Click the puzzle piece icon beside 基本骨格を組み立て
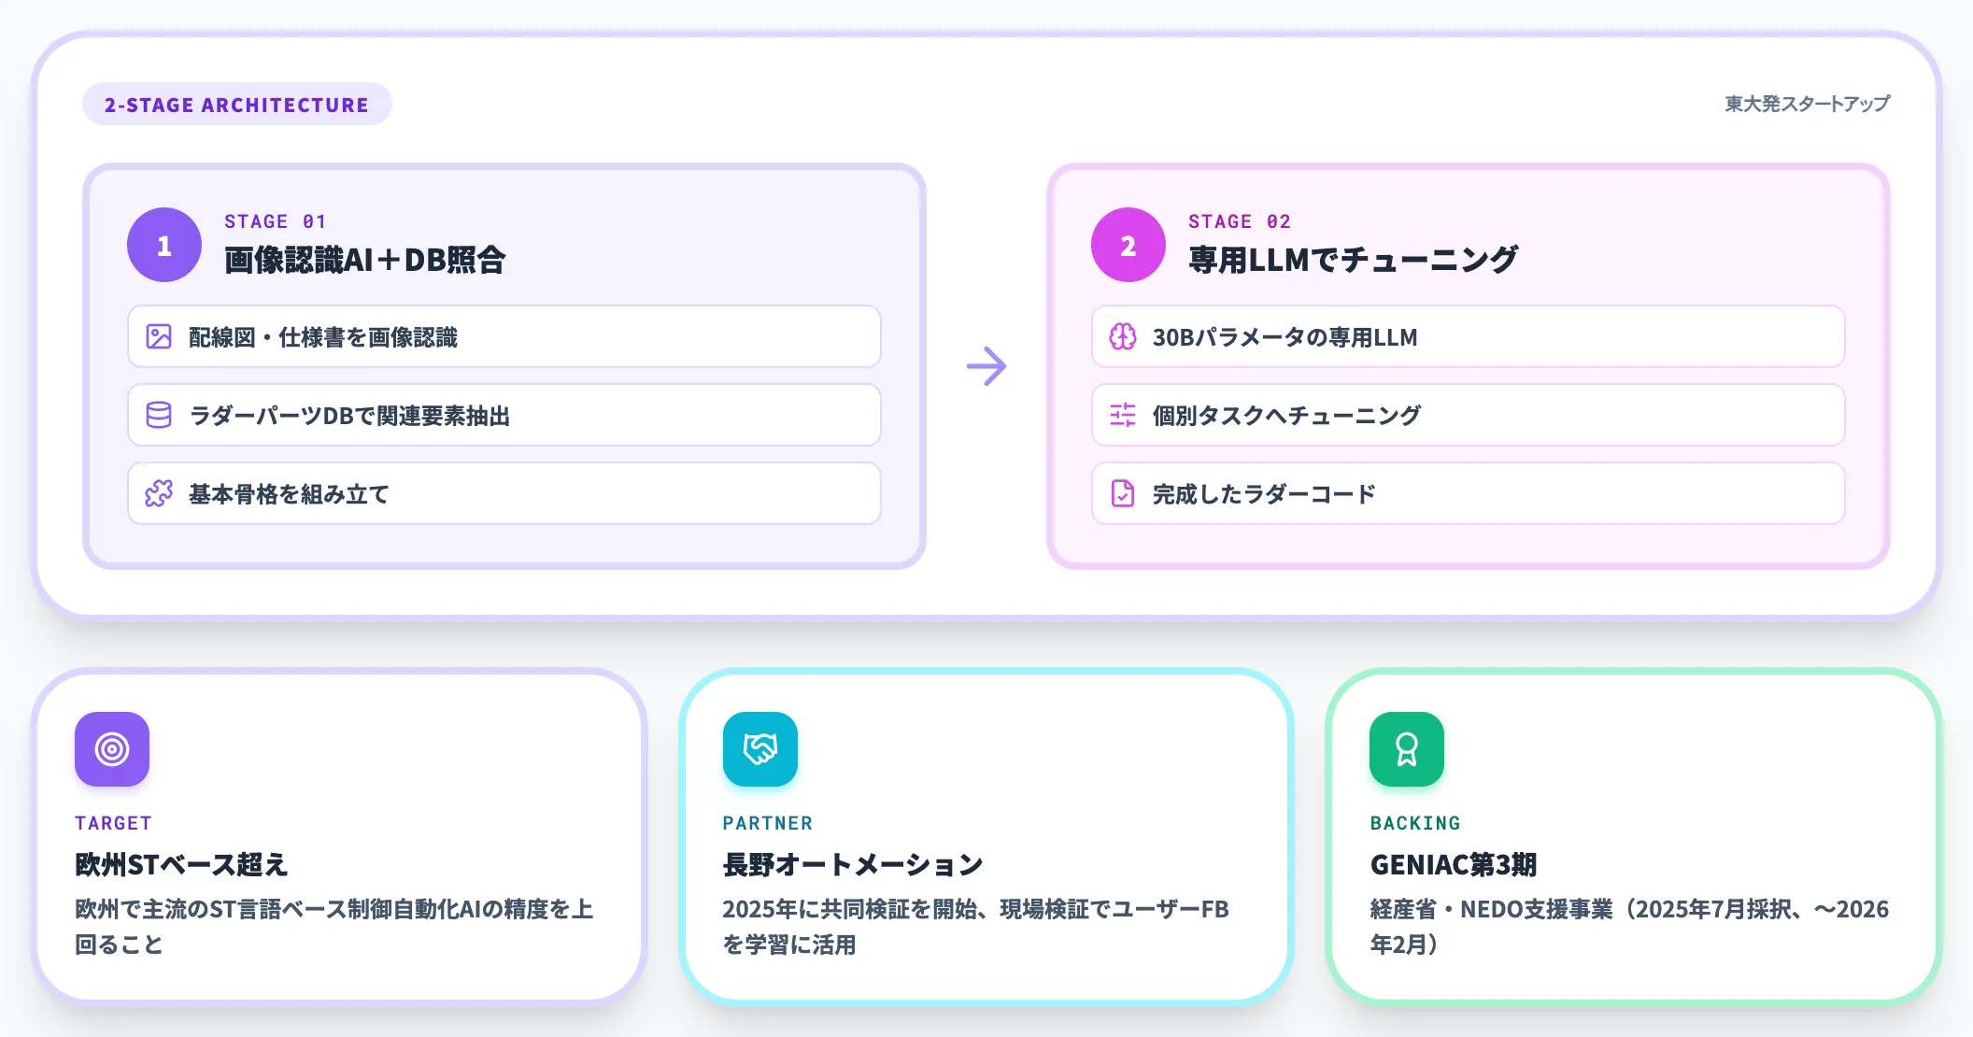 [159, 494]
